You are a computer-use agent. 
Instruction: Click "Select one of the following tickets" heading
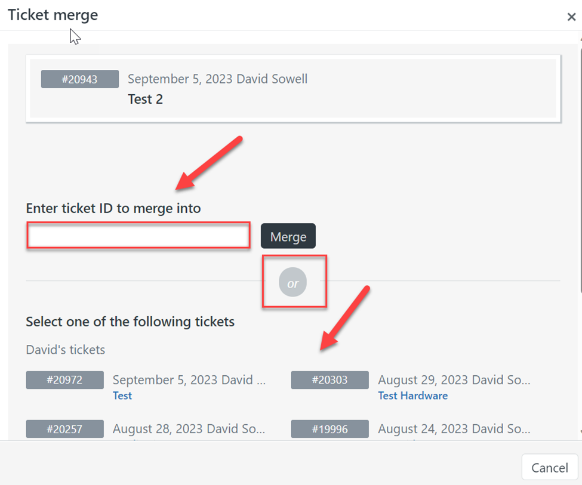click(130, 322)
